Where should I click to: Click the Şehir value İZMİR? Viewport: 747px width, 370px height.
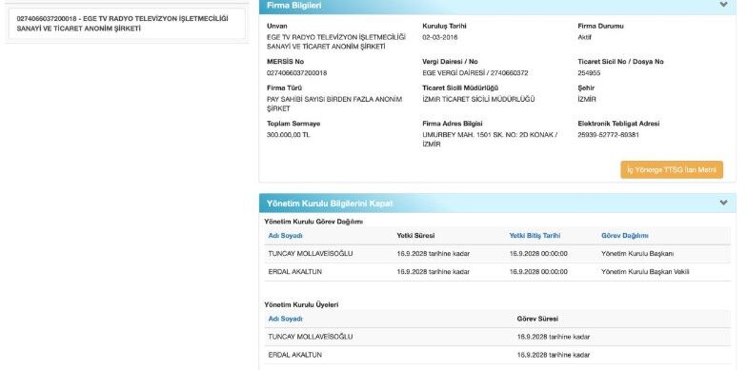(587, 99)
